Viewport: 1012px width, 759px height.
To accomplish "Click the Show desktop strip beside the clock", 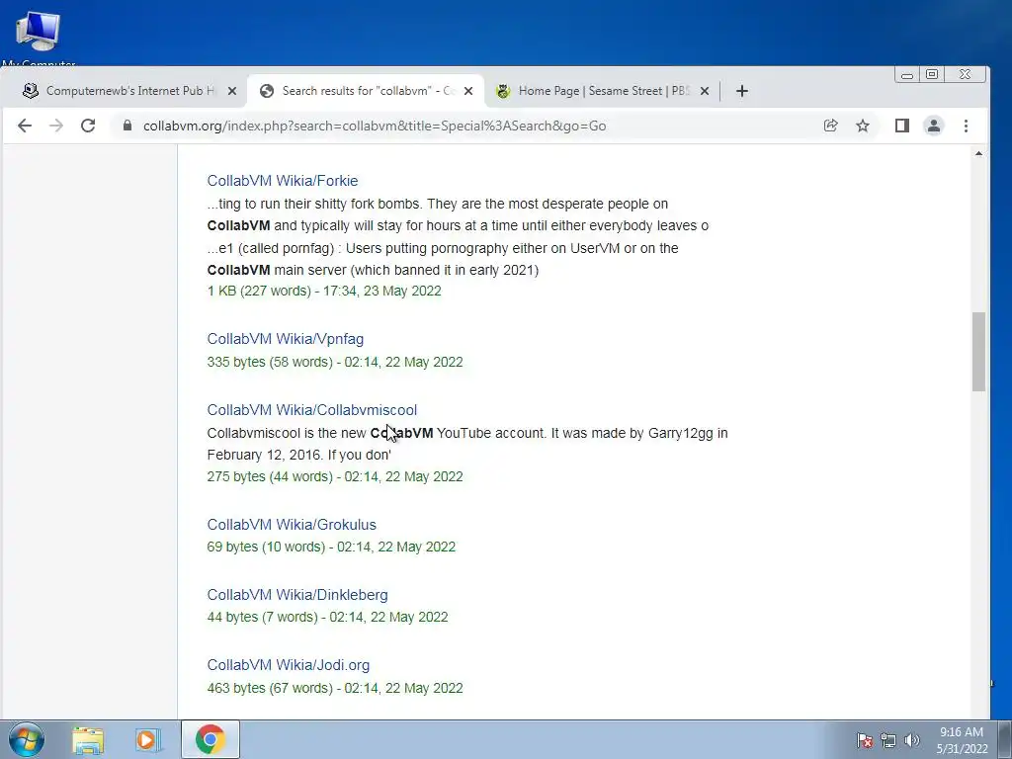I will pyautogui.click(x=1005, y=739).
